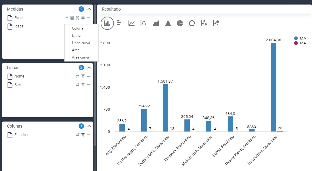Viewport: 312px width, 171px height.
Task: Select the horizontal bar chart type
Action: click(119, 23)
